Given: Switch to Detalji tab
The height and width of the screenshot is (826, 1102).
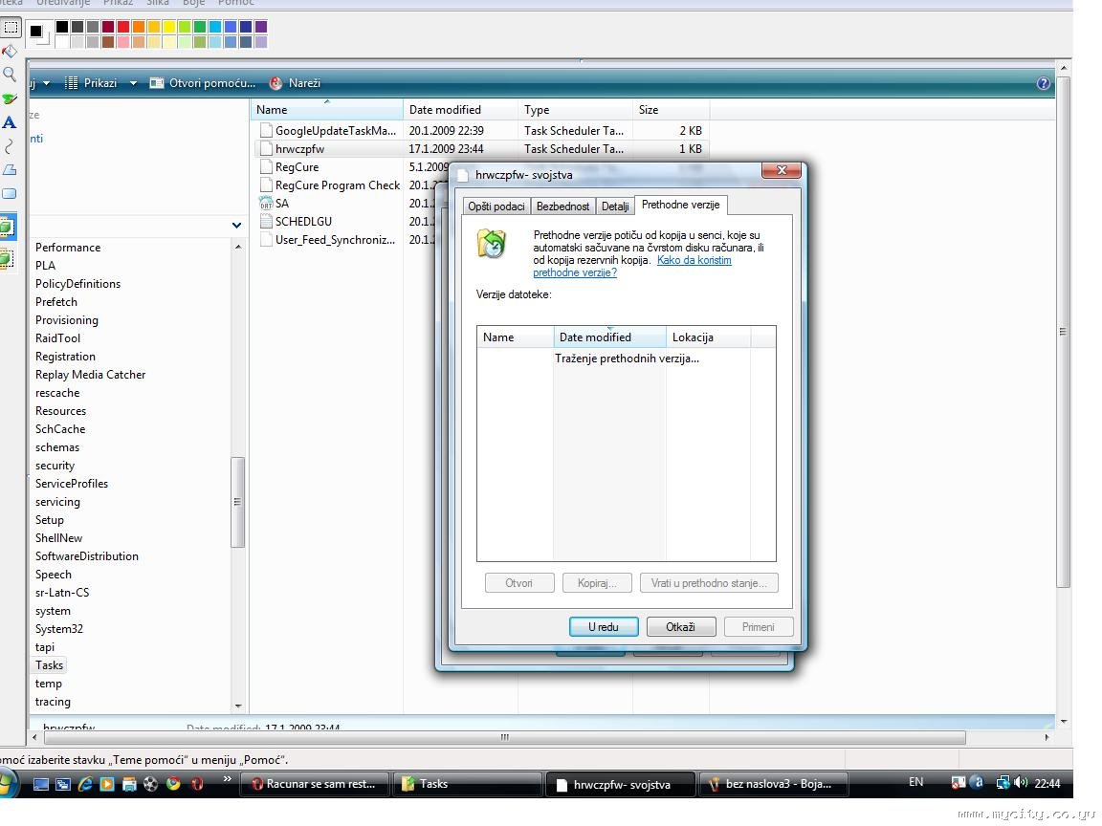Looking at the screenshot, I should tap(615, 206).
